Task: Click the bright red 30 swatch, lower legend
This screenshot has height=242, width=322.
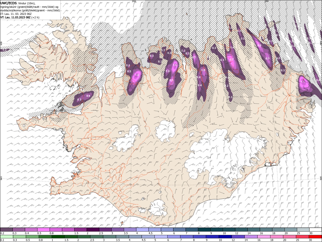Action: point(315,237)
